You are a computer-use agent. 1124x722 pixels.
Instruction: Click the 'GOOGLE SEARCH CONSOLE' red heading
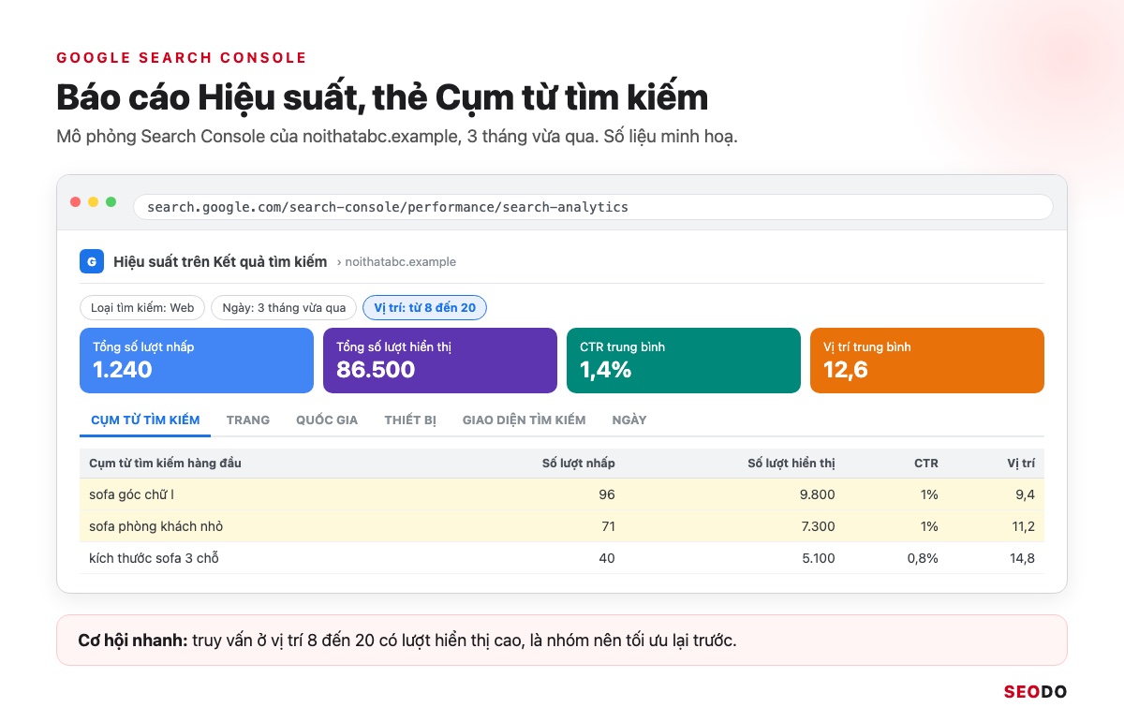(182, 58)
